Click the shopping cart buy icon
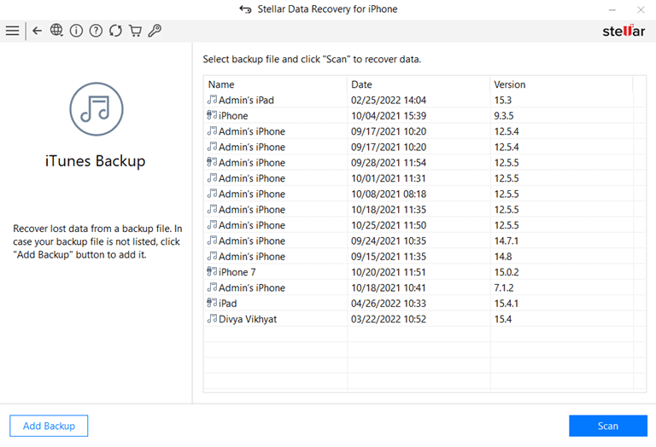This screenshot has width=656, height=447. (135, 31)
